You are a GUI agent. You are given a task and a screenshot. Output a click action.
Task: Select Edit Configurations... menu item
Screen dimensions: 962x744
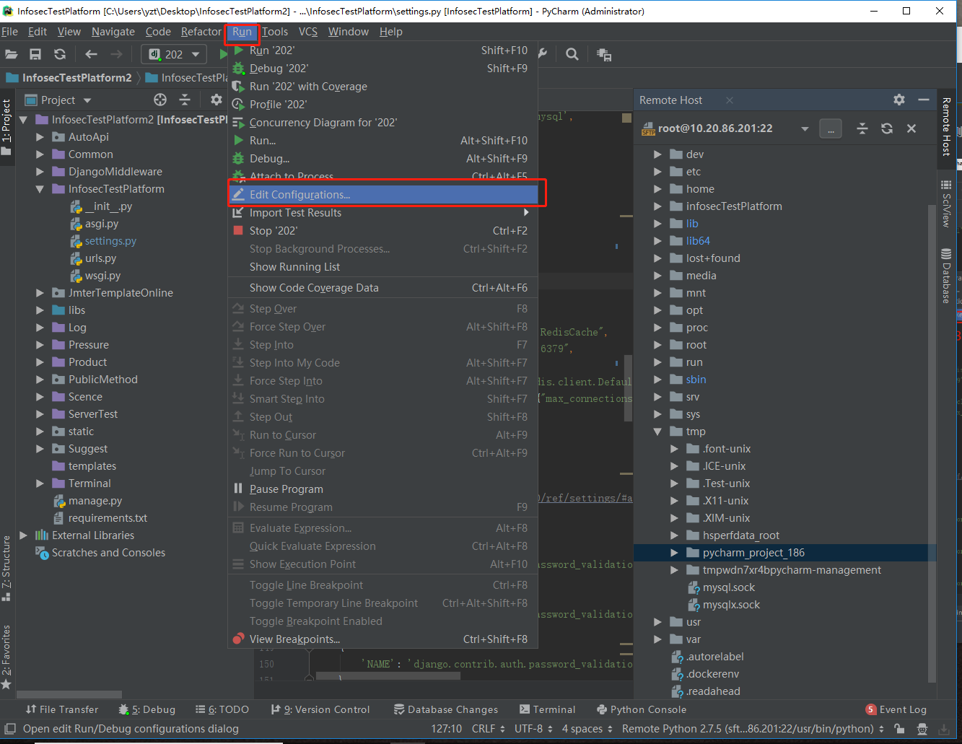[383, 195]
